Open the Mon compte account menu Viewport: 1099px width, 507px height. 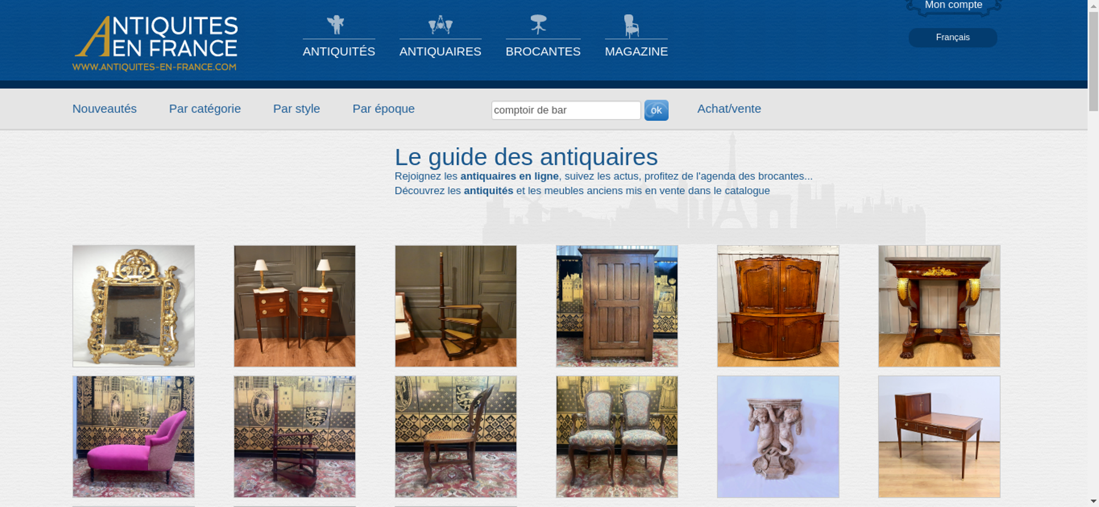click(953, 6)
